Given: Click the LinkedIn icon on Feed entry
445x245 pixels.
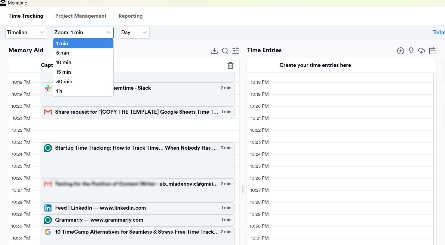Looking at the screenshot, I should [48, 208].
